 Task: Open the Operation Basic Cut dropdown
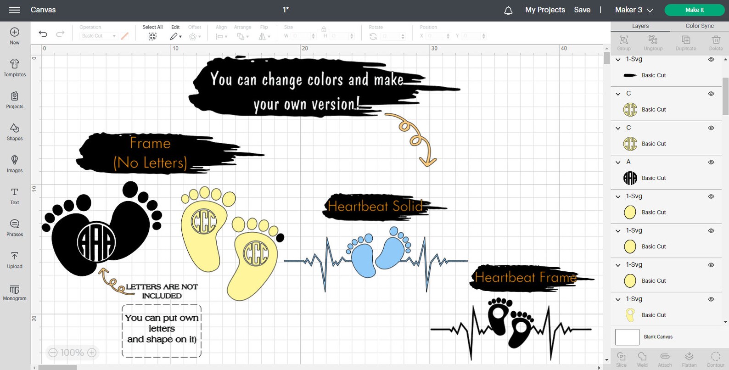point(99,36)
